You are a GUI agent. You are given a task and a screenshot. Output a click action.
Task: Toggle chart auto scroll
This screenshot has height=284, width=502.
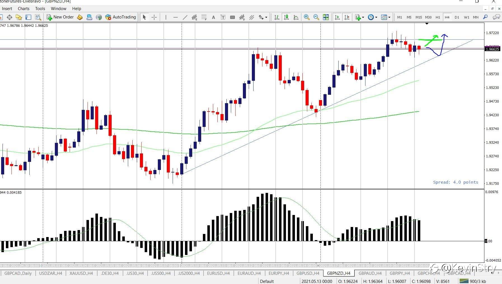pos(337,17)
